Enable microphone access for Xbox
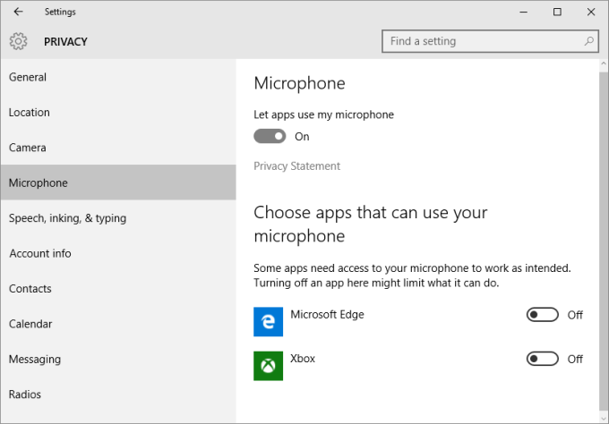The image size is (609, 424). pos(543,359)
